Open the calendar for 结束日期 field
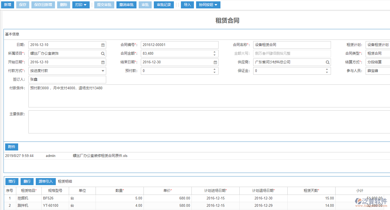The height and width of the screenshot is (210, 390). (215, 62)
